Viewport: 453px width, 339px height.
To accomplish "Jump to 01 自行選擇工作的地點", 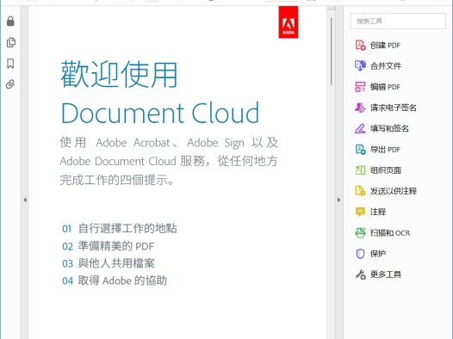I will pos(120,229).
